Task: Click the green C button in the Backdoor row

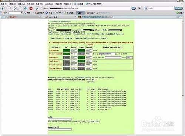Action: (67, 50)
